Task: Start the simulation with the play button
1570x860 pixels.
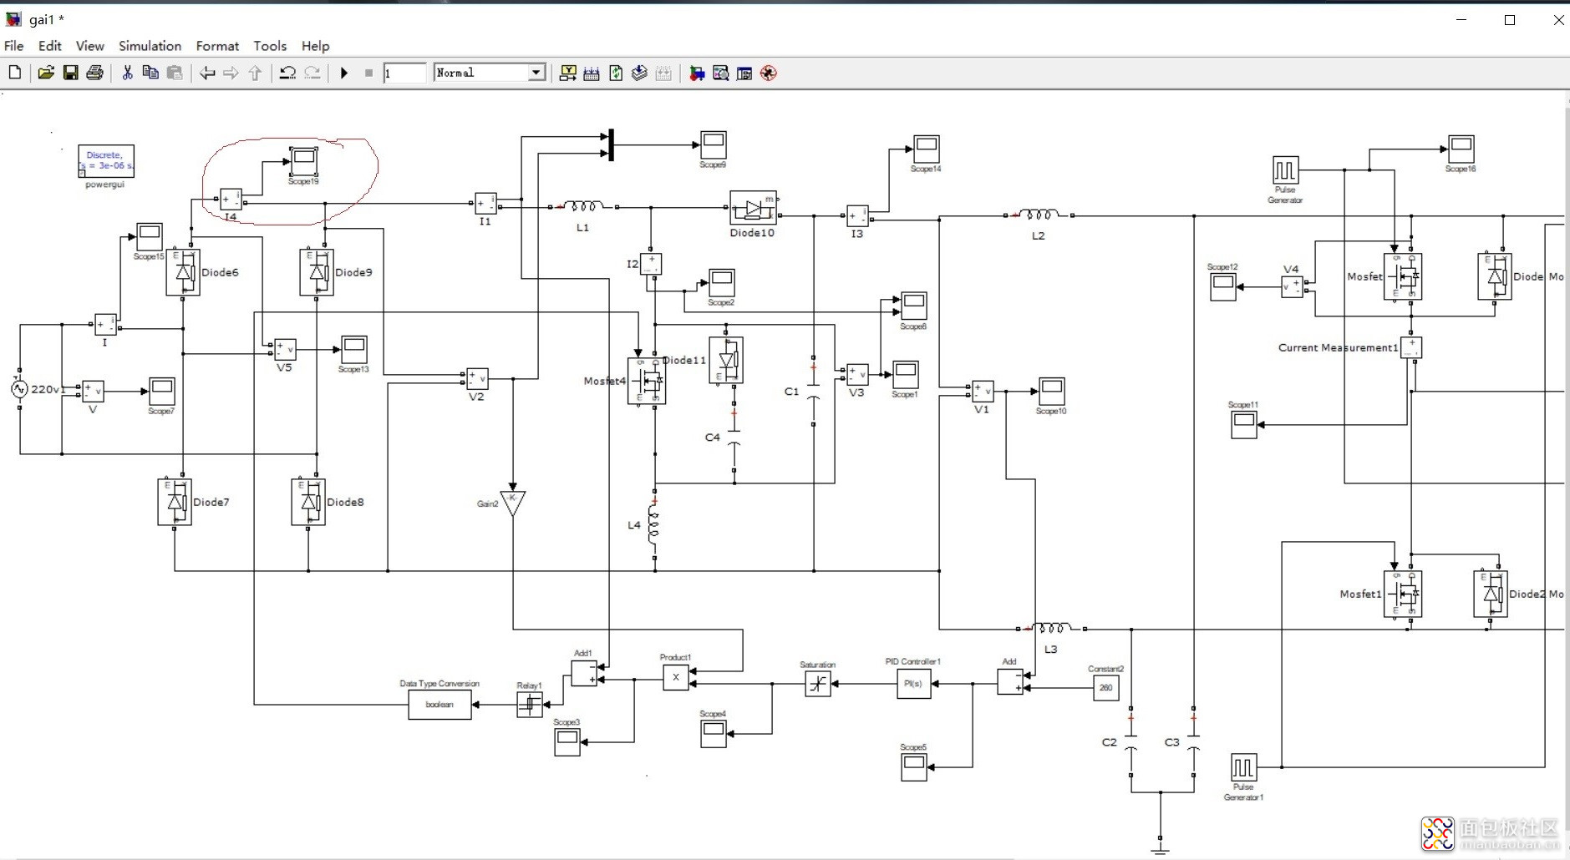Action: coord(344,73)
